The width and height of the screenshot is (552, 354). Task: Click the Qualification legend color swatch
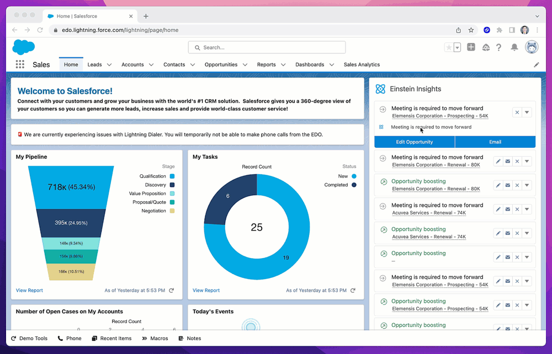172,176
